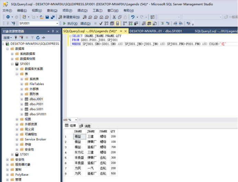The height and width of the screenshot is (182, 238).
Task: Click the parse query checkmark icon
Action: [x=101, y=23]
